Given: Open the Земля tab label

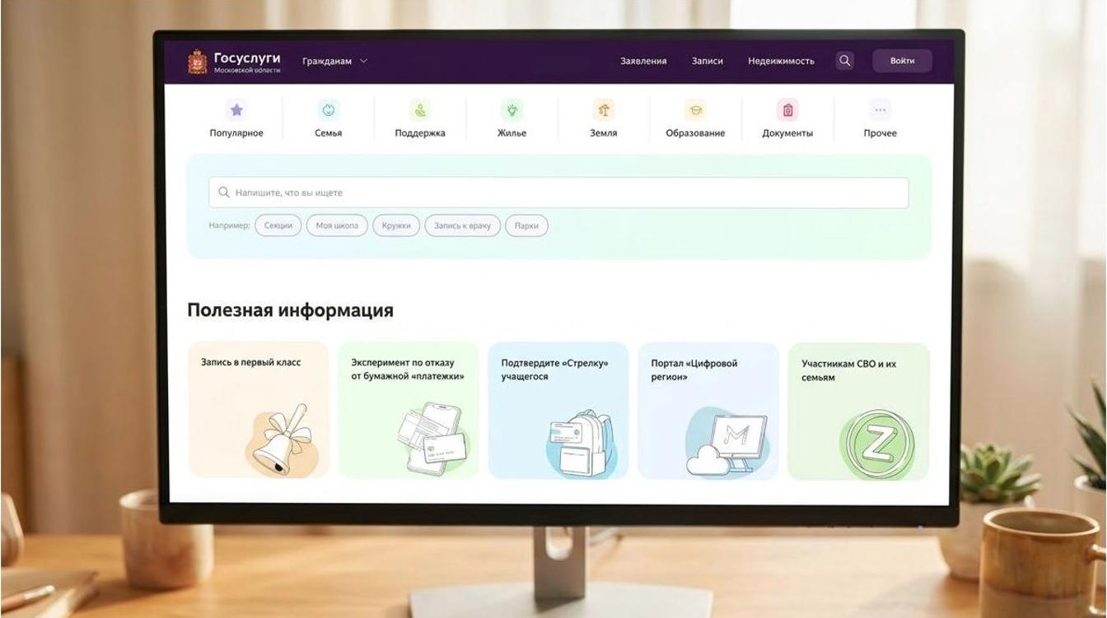Looking at the screenshot, I should click(604, 133).
